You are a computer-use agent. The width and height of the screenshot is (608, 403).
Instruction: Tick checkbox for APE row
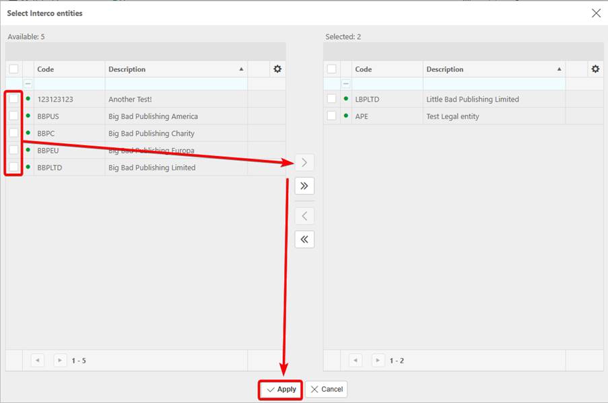[331, 116]
